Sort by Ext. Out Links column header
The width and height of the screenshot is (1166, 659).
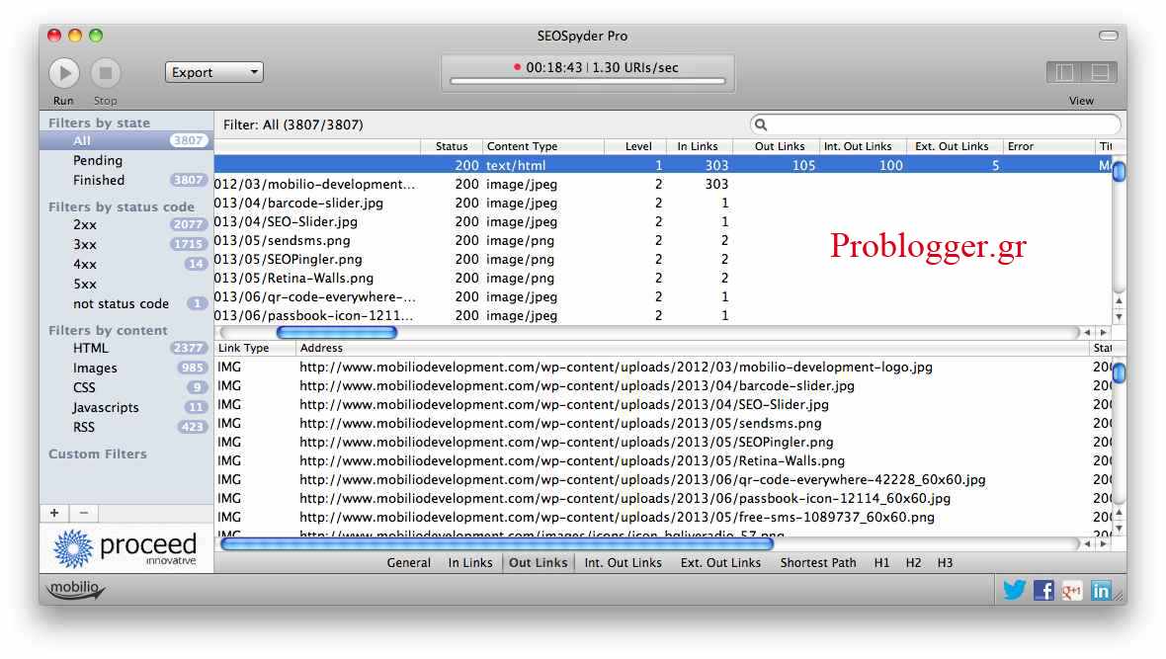(x=955, y=146)
